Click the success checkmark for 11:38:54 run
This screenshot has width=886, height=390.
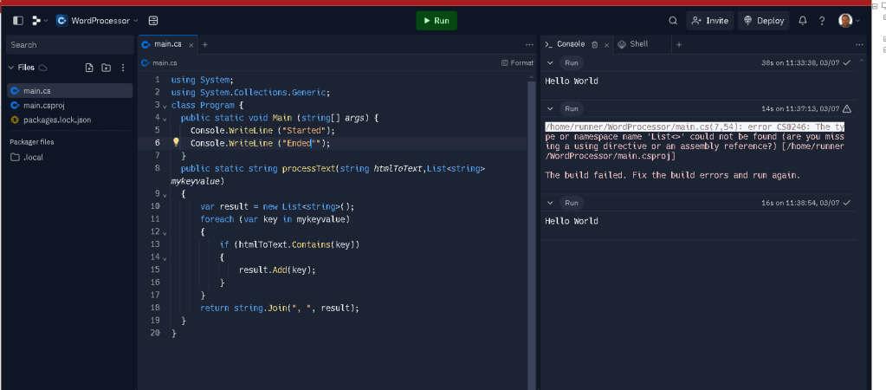846,203
